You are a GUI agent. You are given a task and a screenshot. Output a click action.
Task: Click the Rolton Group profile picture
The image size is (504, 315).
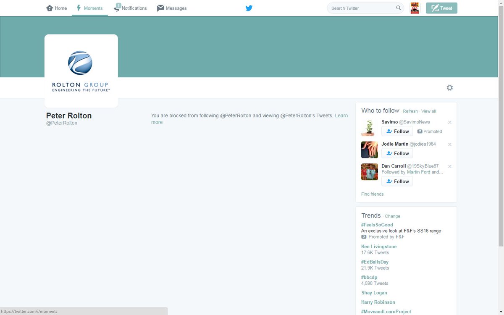click(x=81, y=71)
